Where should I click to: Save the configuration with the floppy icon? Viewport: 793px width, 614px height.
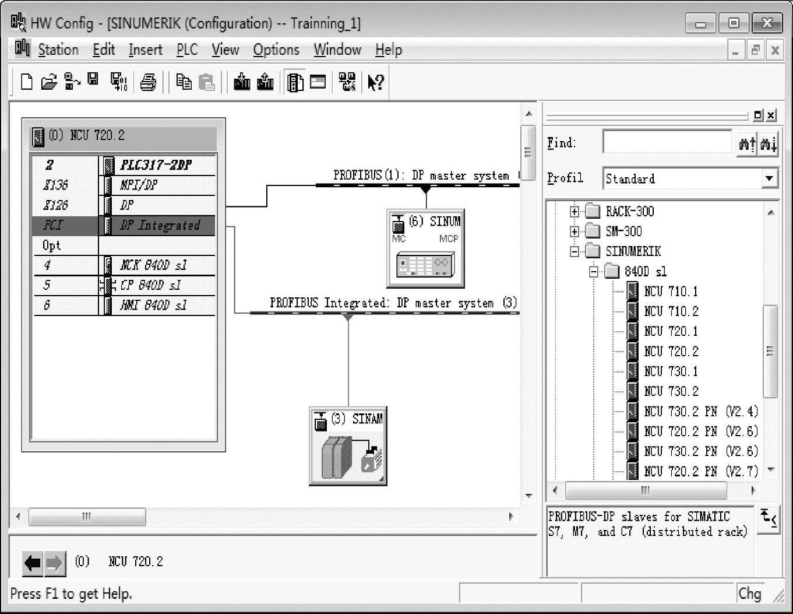[93, 79]
